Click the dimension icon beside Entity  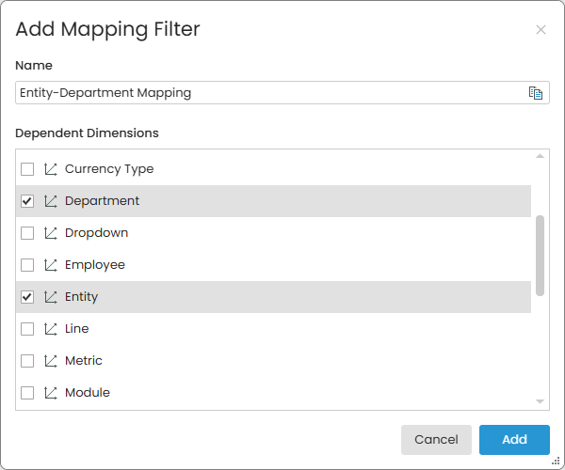(51, 297)
